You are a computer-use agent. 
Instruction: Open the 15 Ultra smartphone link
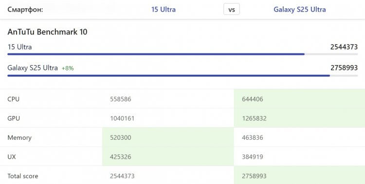tap(164, 10)
